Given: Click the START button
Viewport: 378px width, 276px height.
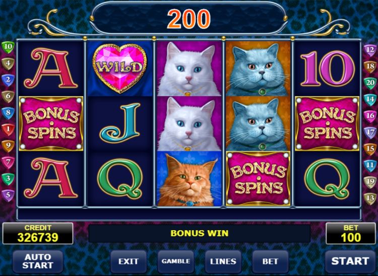Looking at the screenshot, I should coord(350,261).
